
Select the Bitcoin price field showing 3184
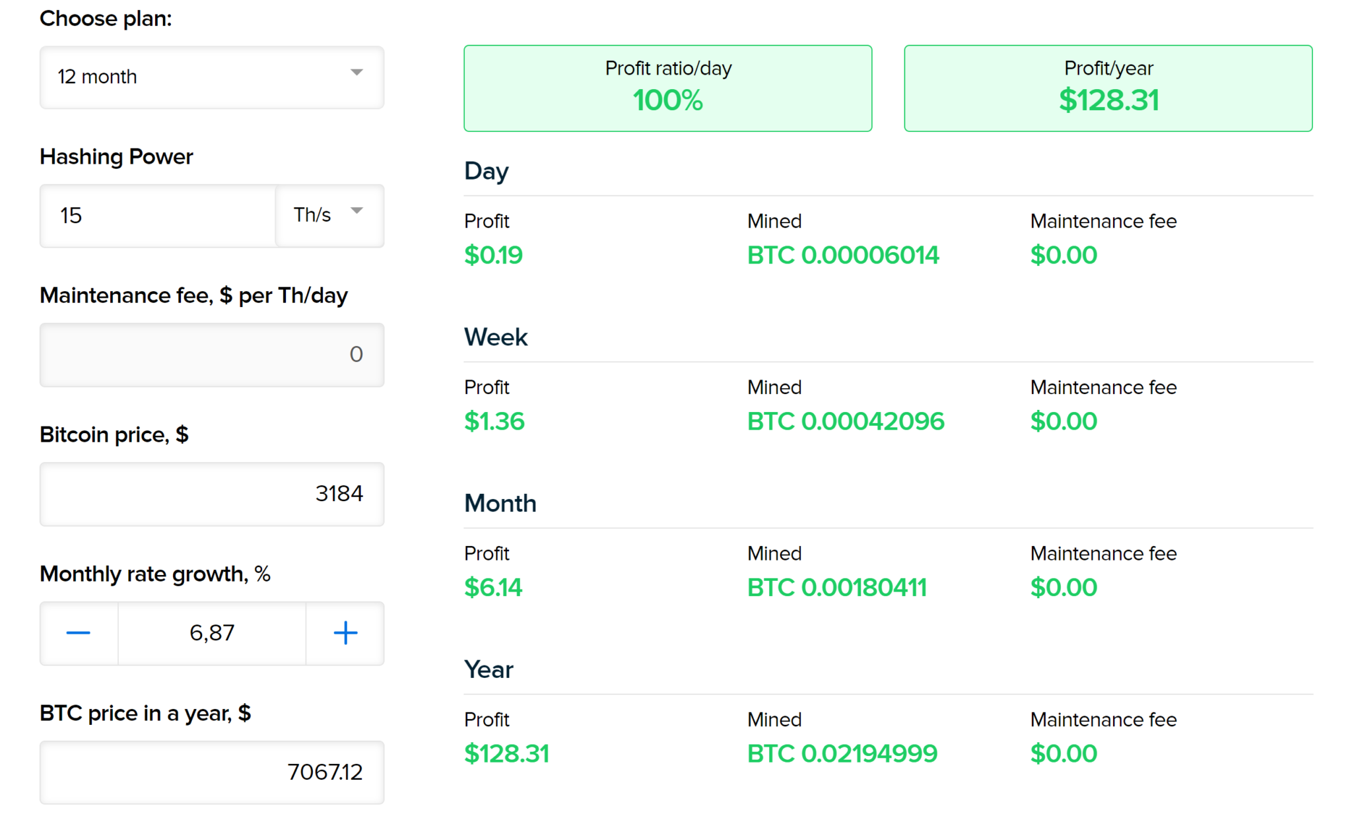(x=211, y=494)
